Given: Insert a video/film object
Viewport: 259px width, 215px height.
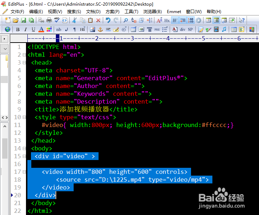Looking at the screenshot, I should click(216, 29).
